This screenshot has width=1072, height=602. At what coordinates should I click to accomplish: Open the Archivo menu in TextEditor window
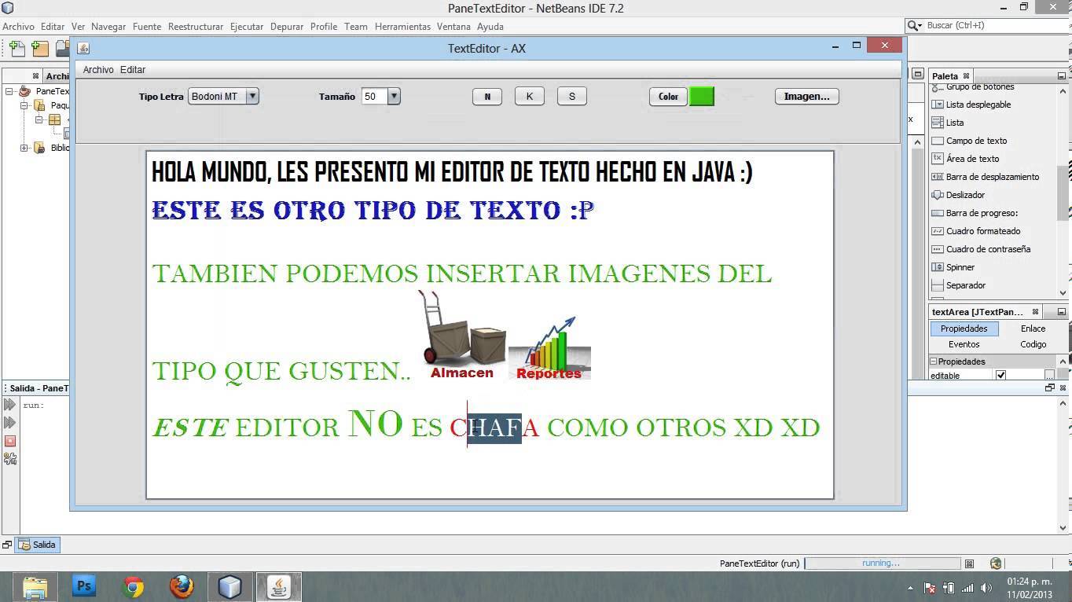(x=98, y=70)
